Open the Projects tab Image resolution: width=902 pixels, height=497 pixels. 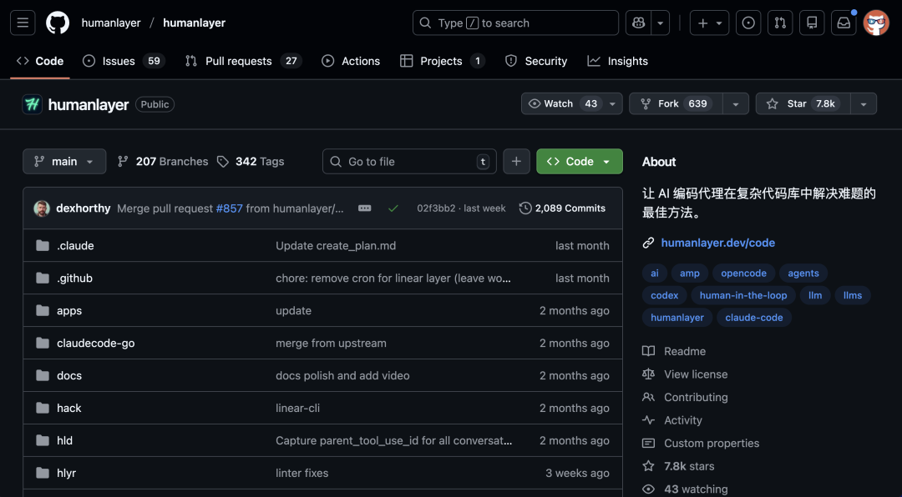[442, 61]
